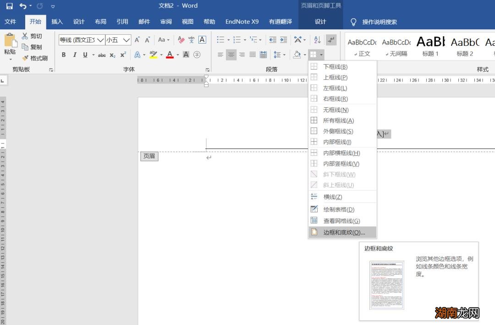The width and height of the screenshot is (495, 325).
Task: Toggle the show/hide paragraph marks icon
Action: (331, 40)
